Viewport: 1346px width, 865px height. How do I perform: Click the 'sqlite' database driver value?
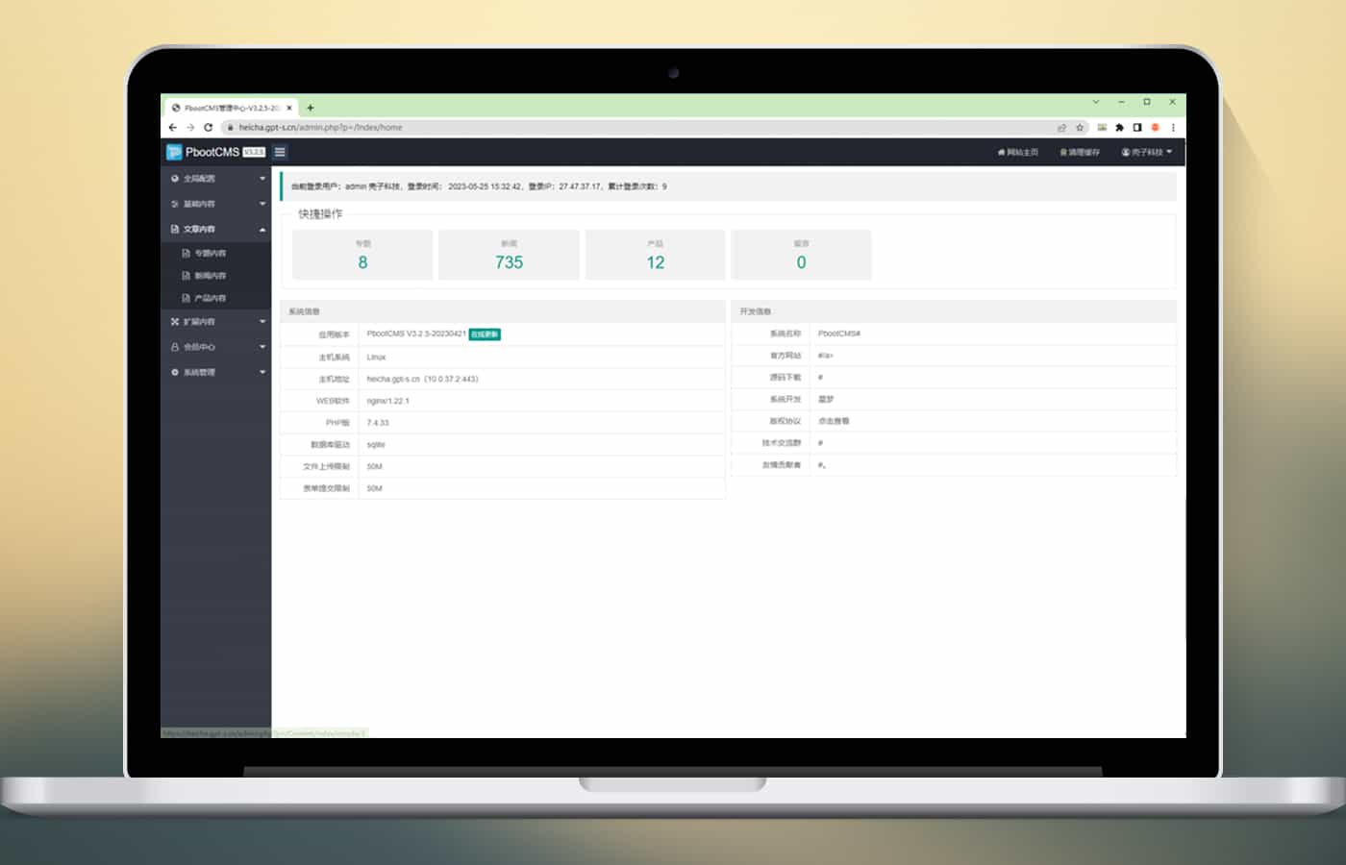pyautogui.click(x=376, y=445)
